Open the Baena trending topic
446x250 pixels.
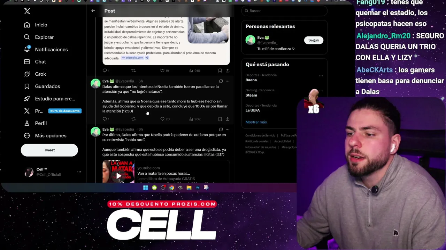coord(251,80)
